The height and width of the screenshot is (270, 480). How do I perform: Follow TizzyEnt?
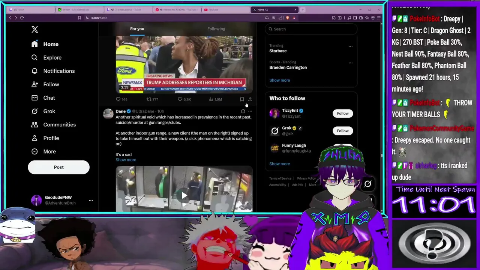pos(343,113)
